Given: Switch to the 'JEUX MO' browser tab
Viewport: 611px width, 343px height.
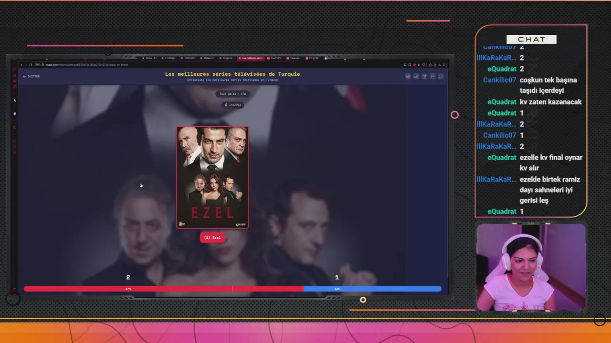Looking at the screenshot, I should [188, 58].
